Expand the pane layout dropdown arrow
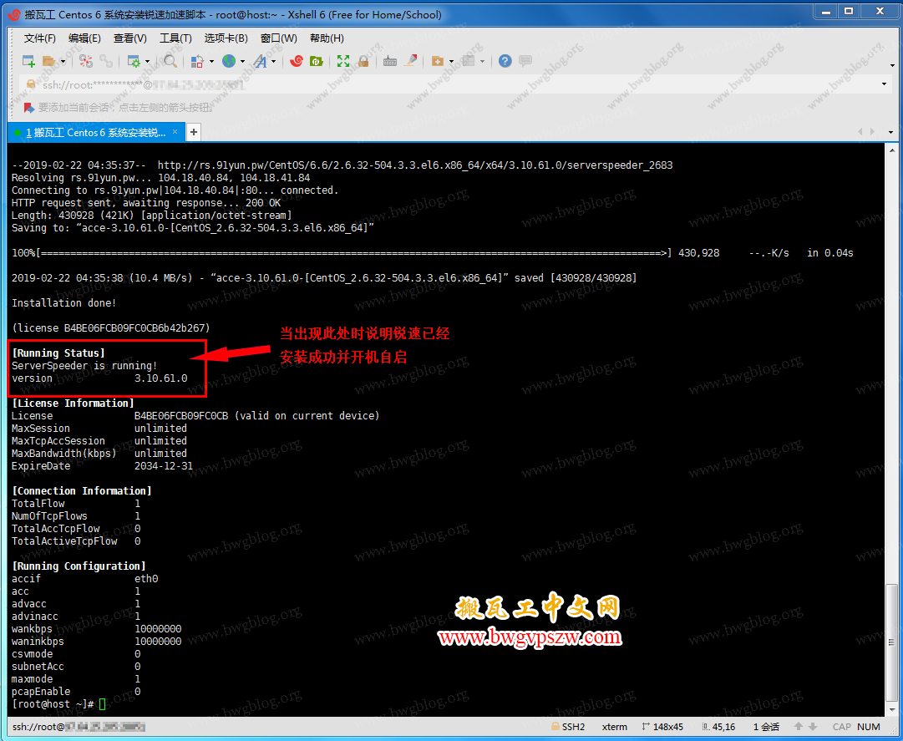The height and width of the screenshot is (741, 903). [x=482, y=62]
